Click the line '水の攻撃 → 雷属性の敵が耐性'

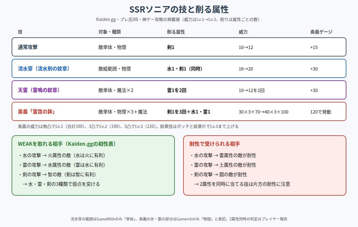click(223, 155)
